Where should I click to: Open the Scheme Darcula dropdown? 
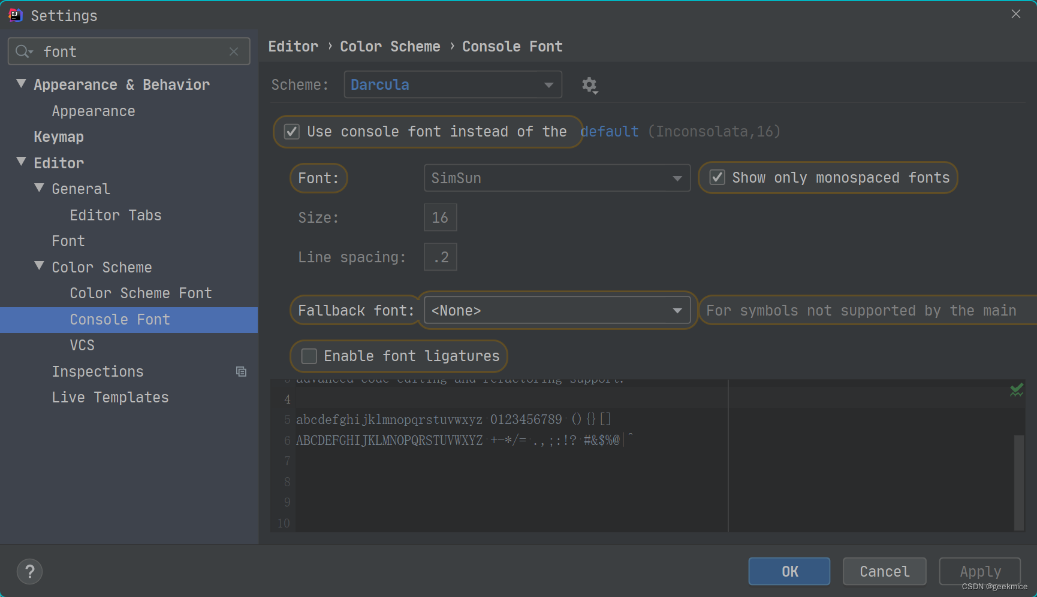[x=453, y=84]
